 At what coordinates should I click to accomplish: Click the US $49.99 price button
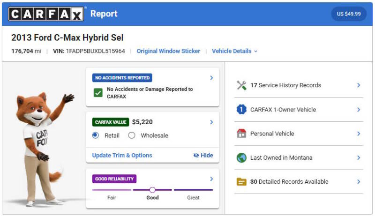click(349, 14)
